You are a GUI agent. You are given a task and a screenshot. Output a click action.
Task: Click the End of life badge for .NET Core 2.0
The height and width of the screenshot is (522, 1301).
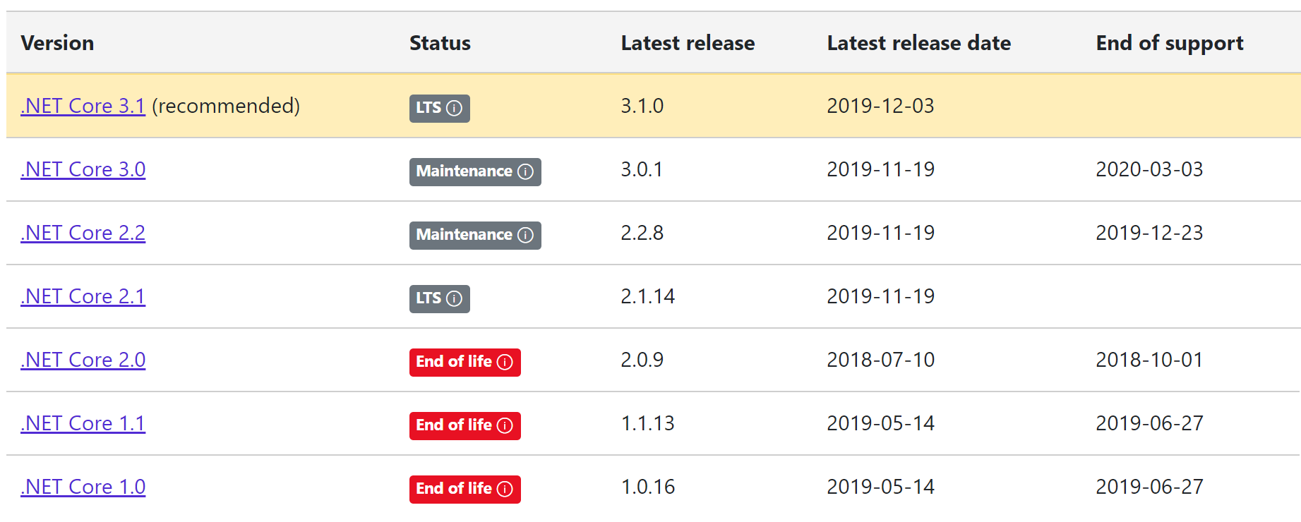click(464, 362)
